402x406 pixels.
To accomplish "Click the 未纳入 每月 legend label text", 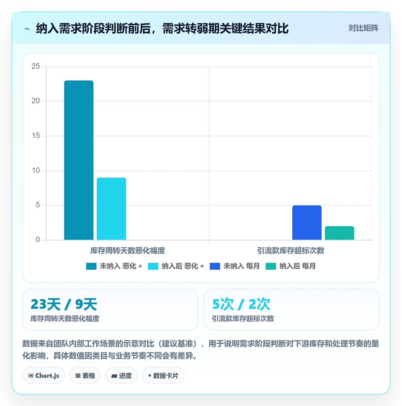I will 241,266.
